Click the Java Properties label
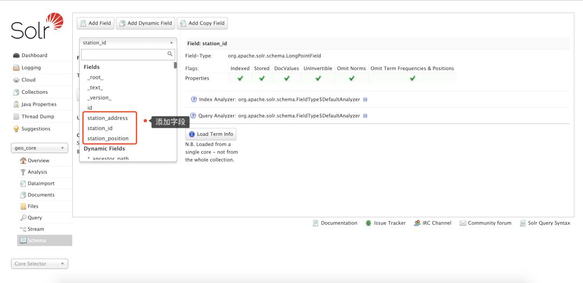This screenshot has height=283, width=583. click(39, 105)
